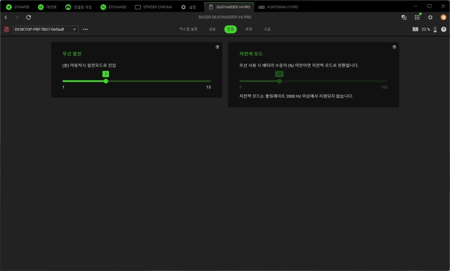
Task: Open the orange user account avatar
Action: [443, 18]
